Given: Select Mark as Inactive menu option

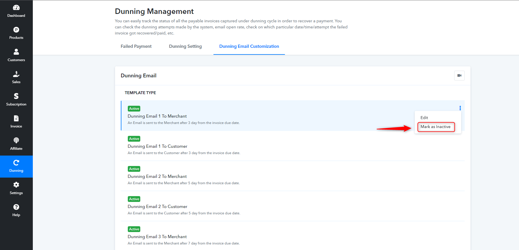Looking at the screenshot, I should 436,127.
